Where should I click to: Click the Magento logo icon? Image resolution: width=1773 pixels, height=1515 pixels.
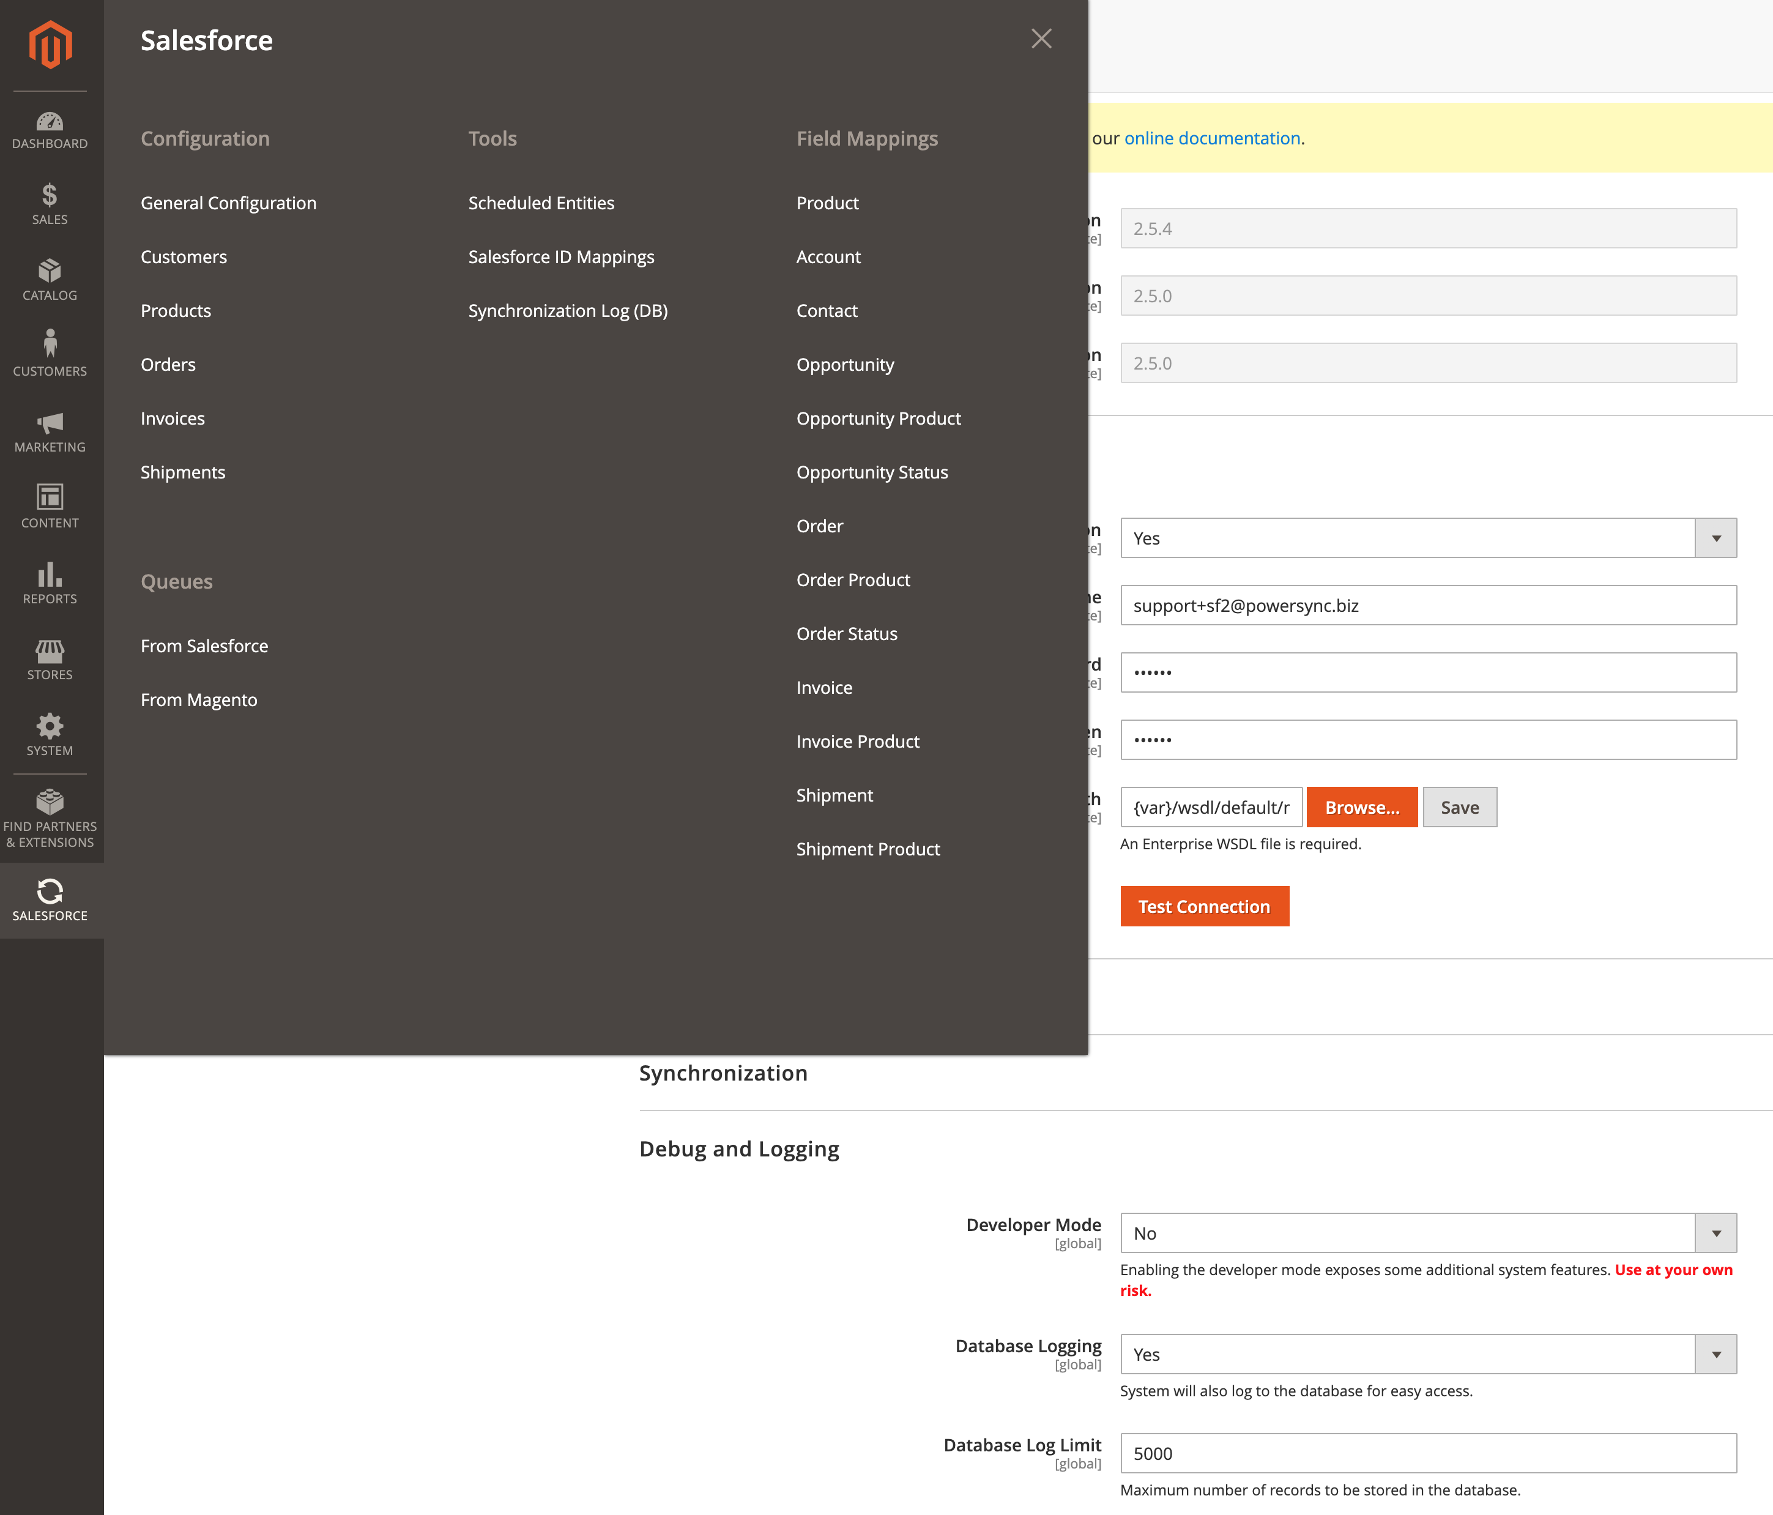(x=51, y=45)
